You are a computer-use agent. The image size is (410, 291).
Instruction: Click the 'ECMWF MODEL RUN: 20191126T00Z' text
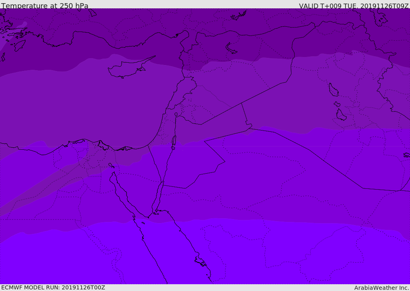[53, 287]
